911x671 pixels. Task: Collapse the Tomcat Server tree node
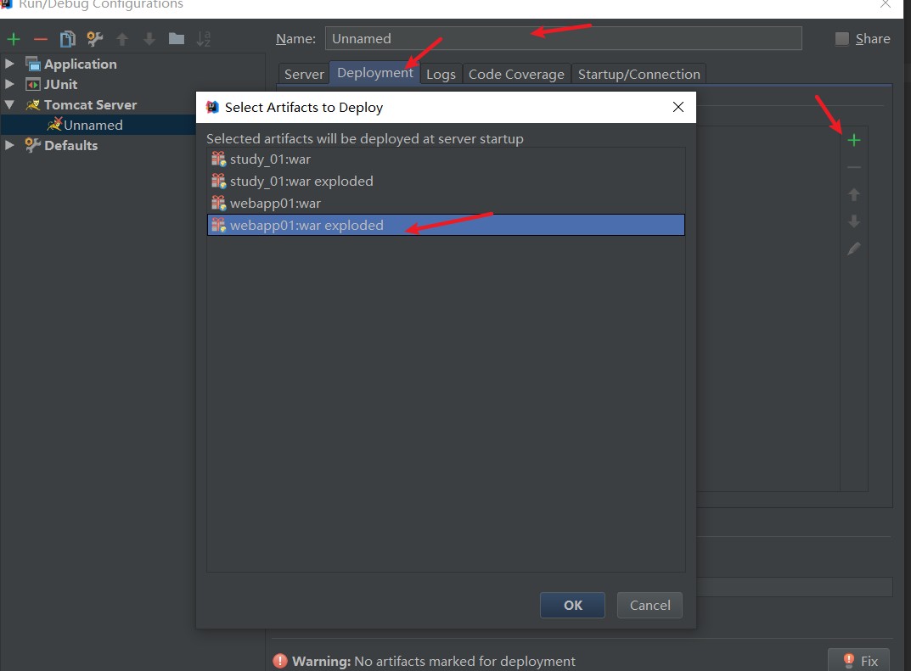9,104
